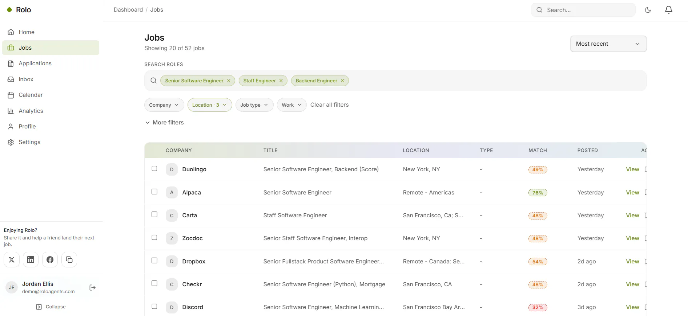The height and width of the screenshot is (316, 688).
Task: Open the Most recent sort dropdown
Action: pos(608,44)
